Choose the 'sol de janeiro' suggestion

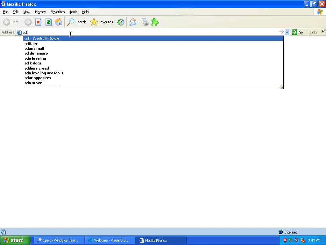tap(153, 53)
